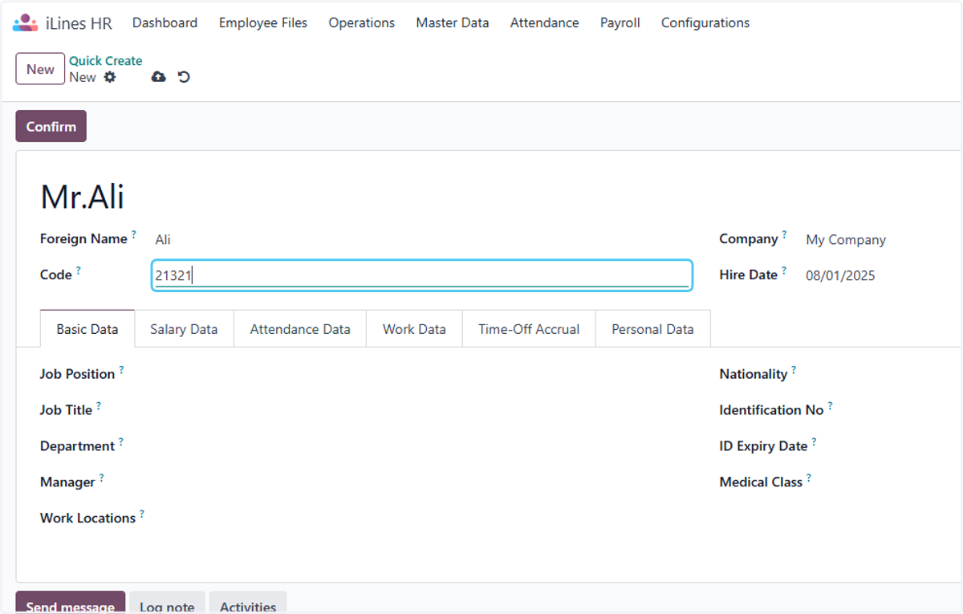
Task: Click the Log note button
Action: [167, 604]
